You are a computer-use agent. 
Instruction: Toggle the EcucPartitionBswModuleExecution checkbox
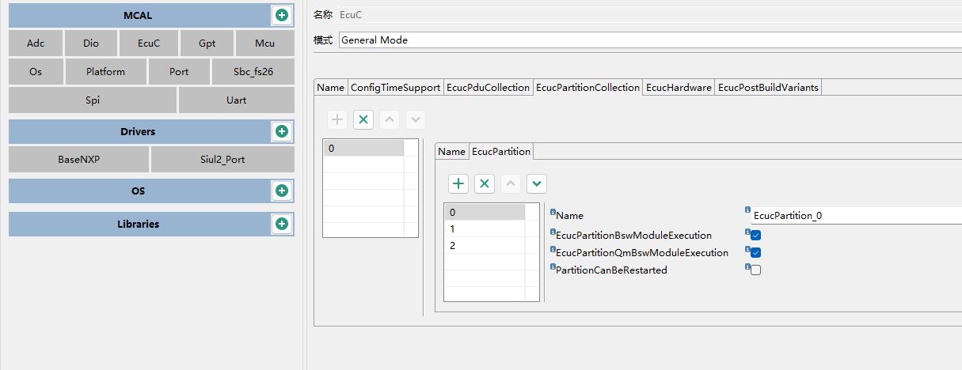point(756,236)
